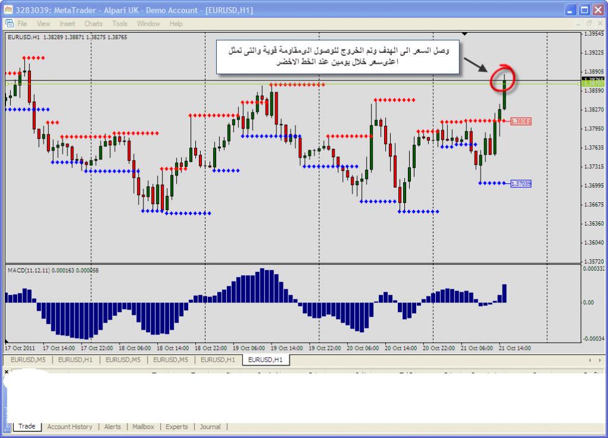Click the 17 Oct 2011 time label
Image resolution: width=608 pixels, height=438 pixels.
[x=20, y=348]
